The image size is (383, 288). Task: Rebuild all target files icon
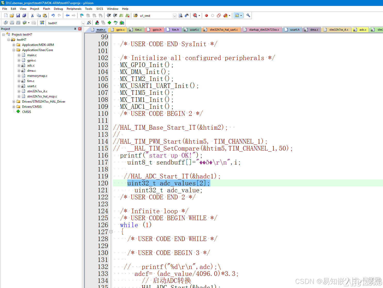[x=18, y=23]
